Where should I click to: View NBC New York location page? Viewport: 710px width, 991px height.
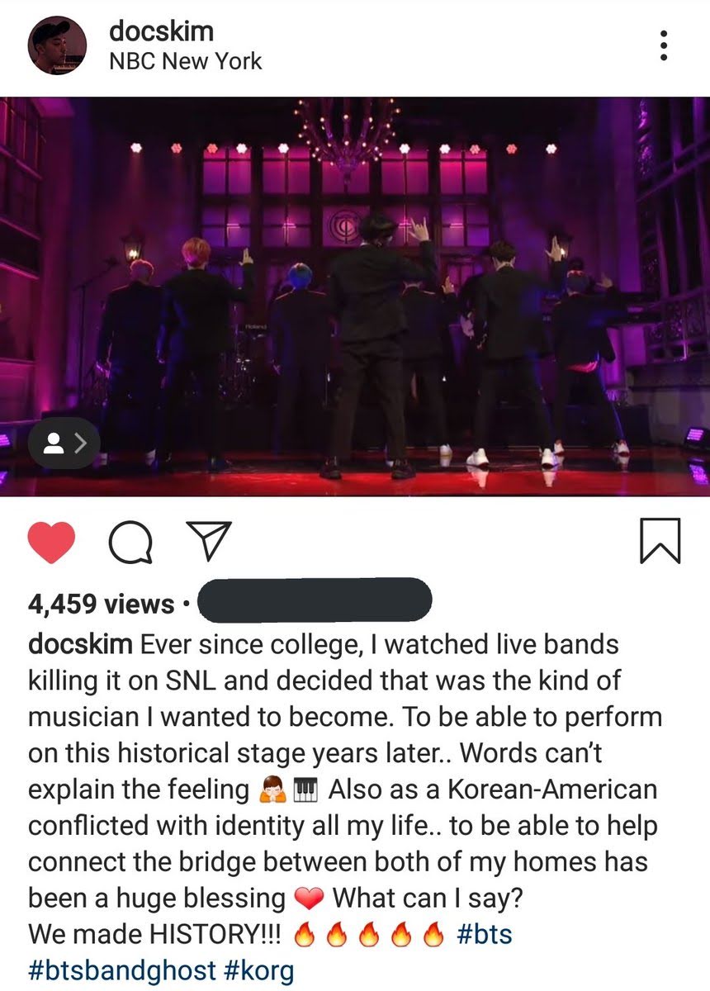point(185,62)
